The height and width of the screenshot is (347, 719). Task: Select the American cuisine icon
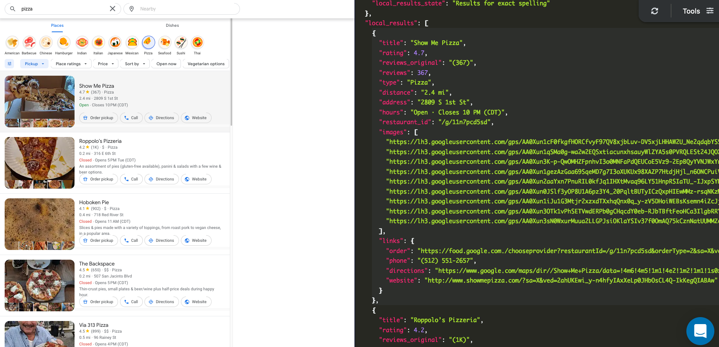click(12, 42)
